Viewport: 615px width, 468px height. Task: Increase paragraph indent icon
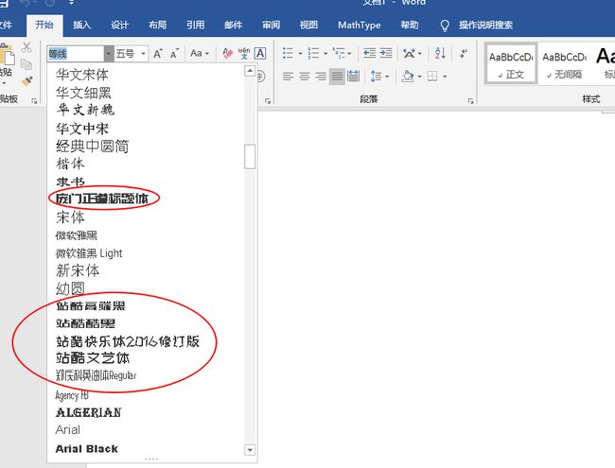(386, 53)
